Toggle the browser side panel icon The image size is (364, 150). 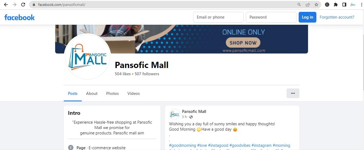[x=344, y=5]
